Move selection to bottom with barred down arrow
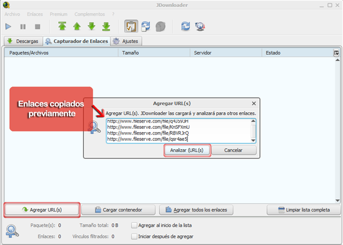The height and width of the screenshot is (245, 343). tap(106, 26)
